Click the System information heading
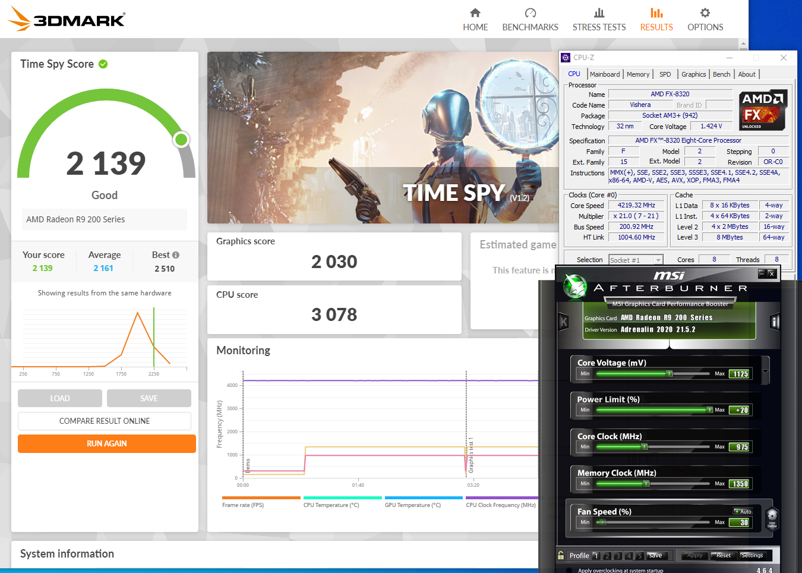 (x=67, y=554)
